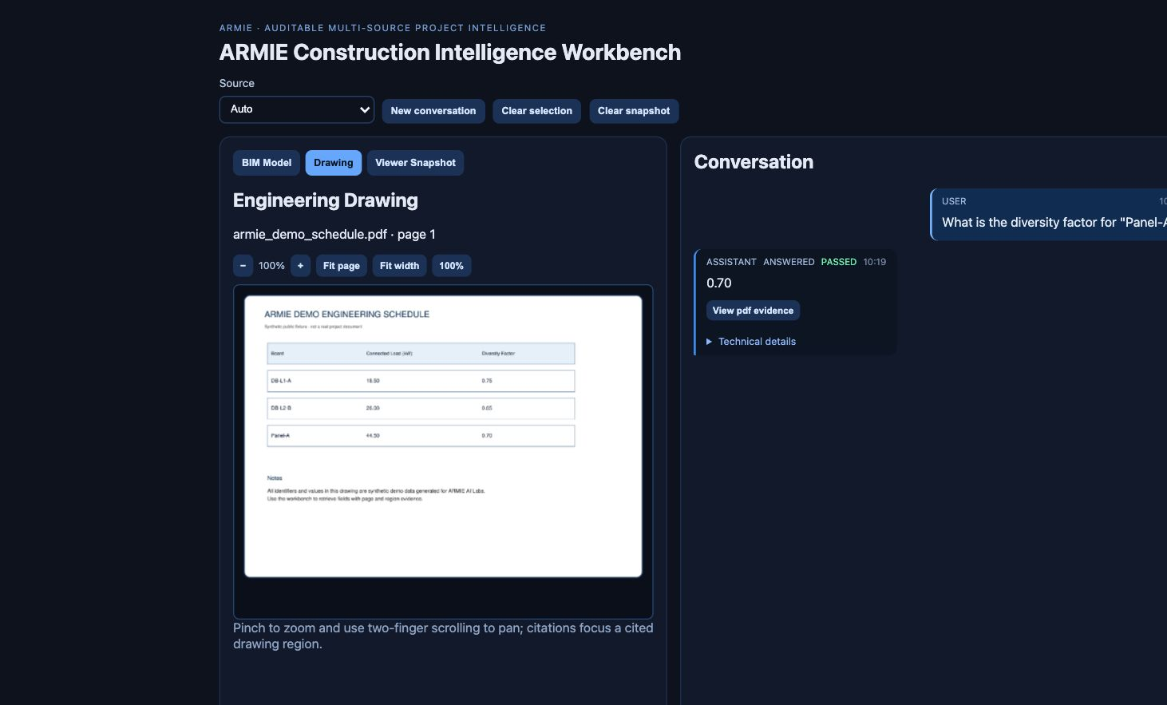
Task: Select the Drawing tab
Action: click(334, 163)
